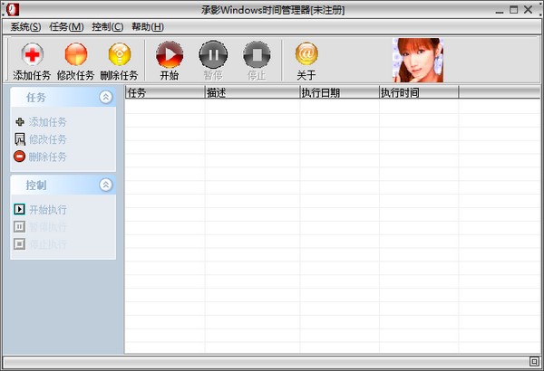Open the 任务(M) menu
Viewport: 544px width, 371px height.
[x=66, y=26]
